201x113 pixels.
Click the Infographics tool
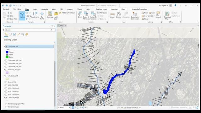pyautogui.click(x=126, y=16)
